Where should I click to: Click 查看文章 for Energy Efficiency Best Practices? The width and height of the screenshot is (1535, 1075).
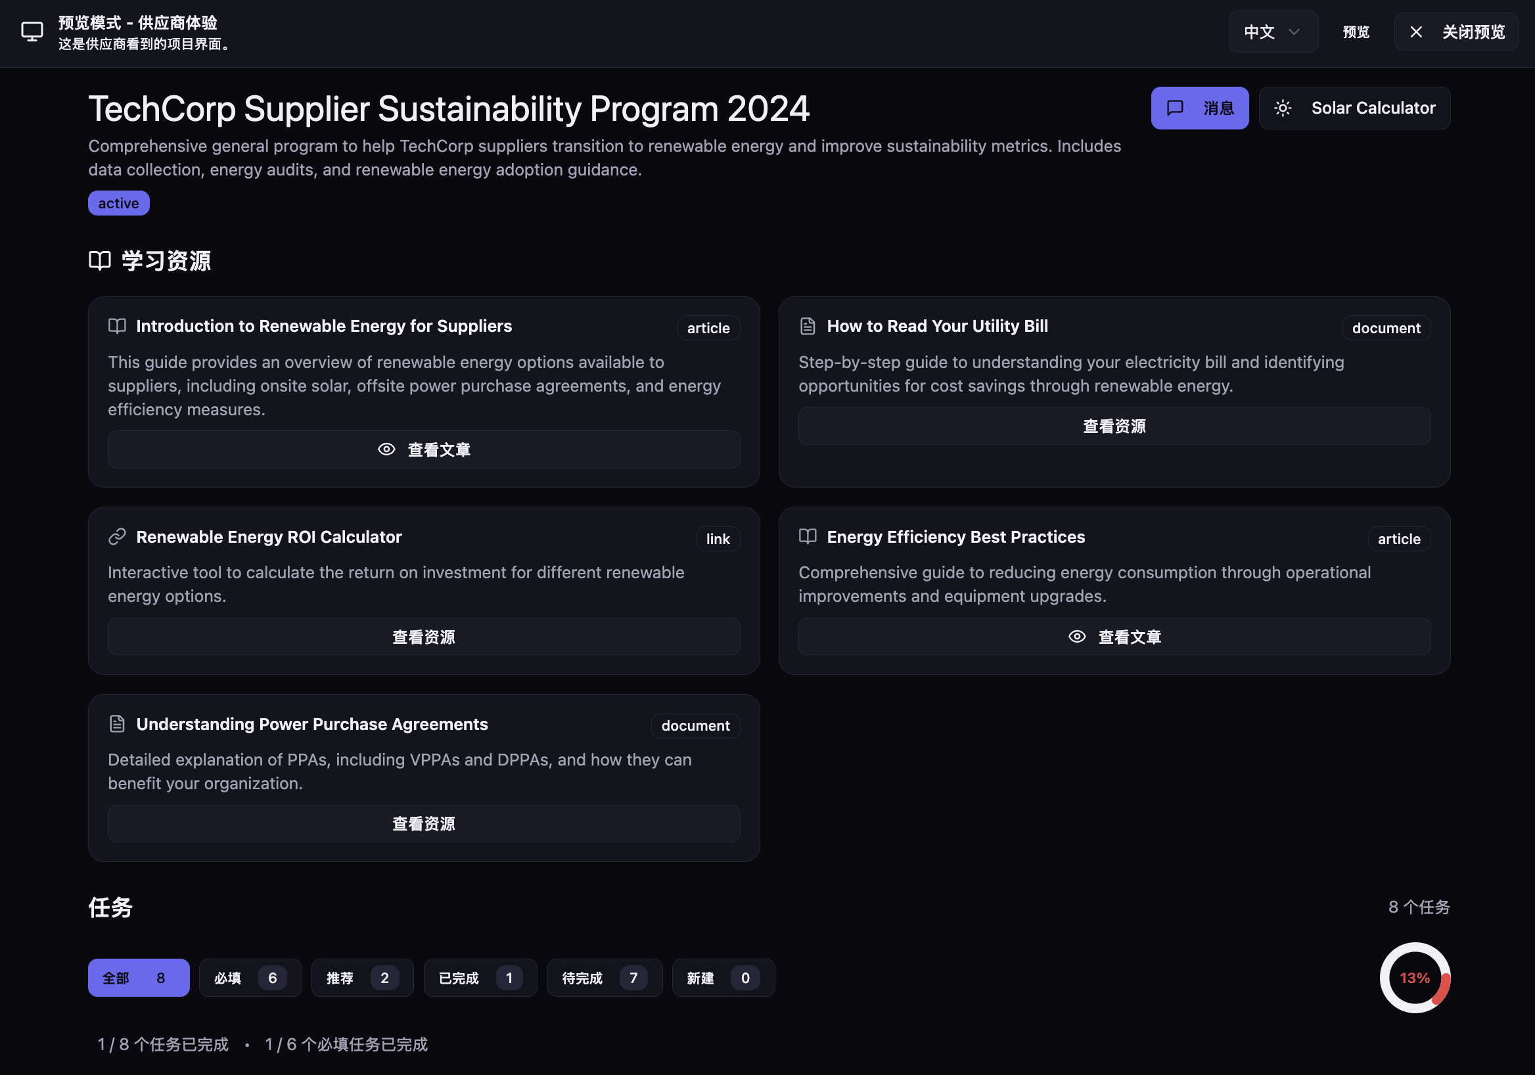(x=1114, y=637)
